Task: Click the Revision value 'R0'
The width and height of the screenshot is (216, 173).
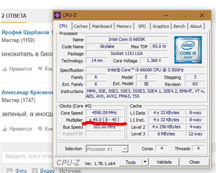Action: (x=195, y=84)
